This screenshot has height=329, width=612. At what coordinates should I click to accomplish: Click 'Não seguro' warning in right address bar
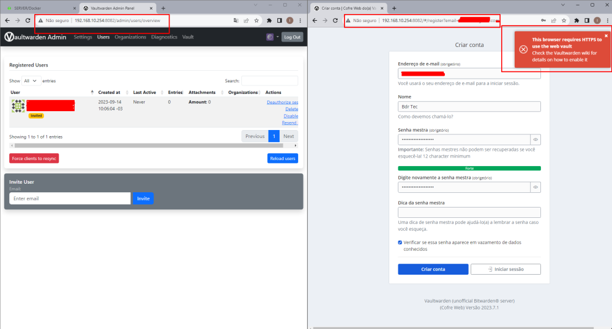tap(361, 20)
